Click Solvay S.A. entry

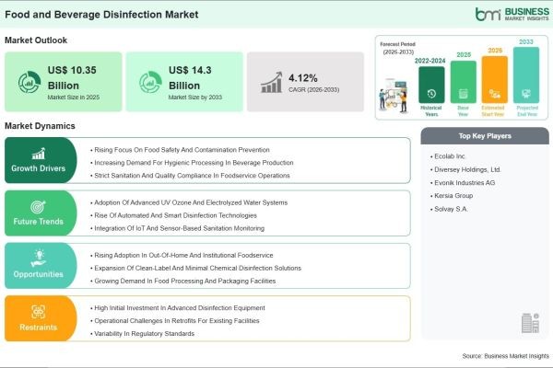(x=451, y=209)
